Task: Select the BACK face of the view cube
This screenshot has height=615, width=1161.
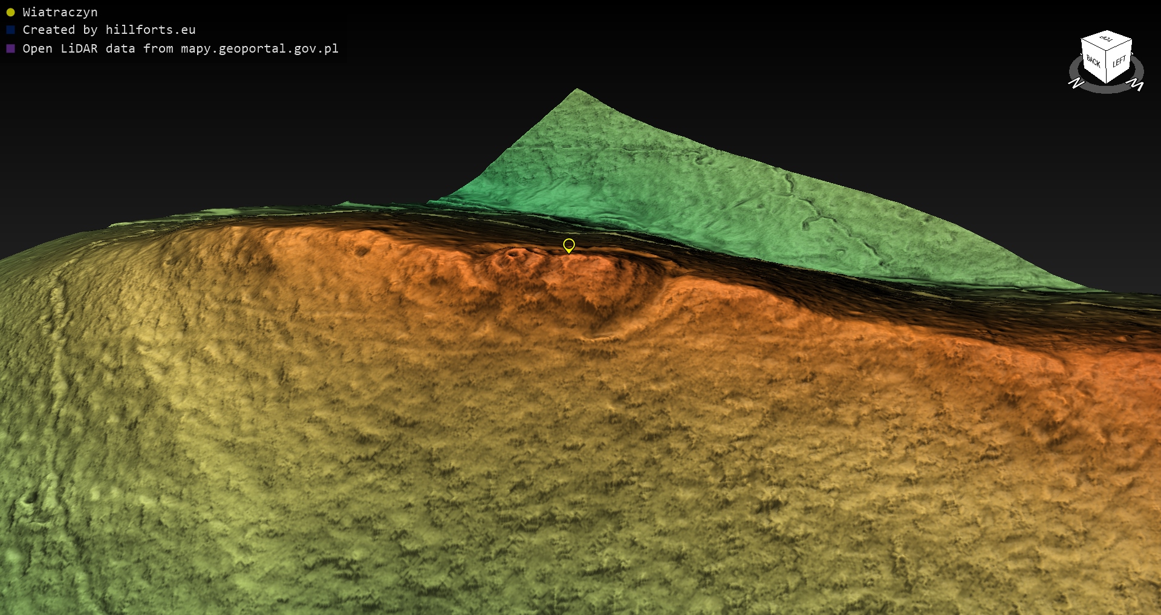Action: (1093, 62)
